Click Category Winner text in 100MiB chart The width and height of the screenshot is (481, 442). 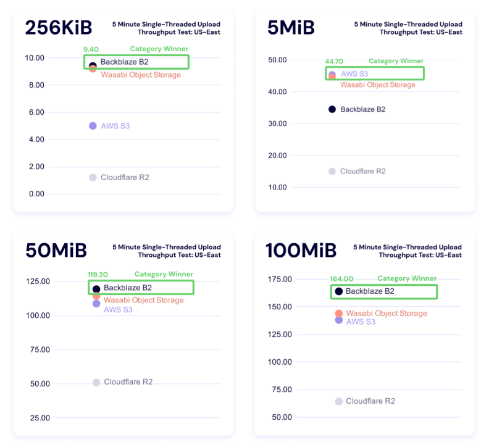point(407,279)
